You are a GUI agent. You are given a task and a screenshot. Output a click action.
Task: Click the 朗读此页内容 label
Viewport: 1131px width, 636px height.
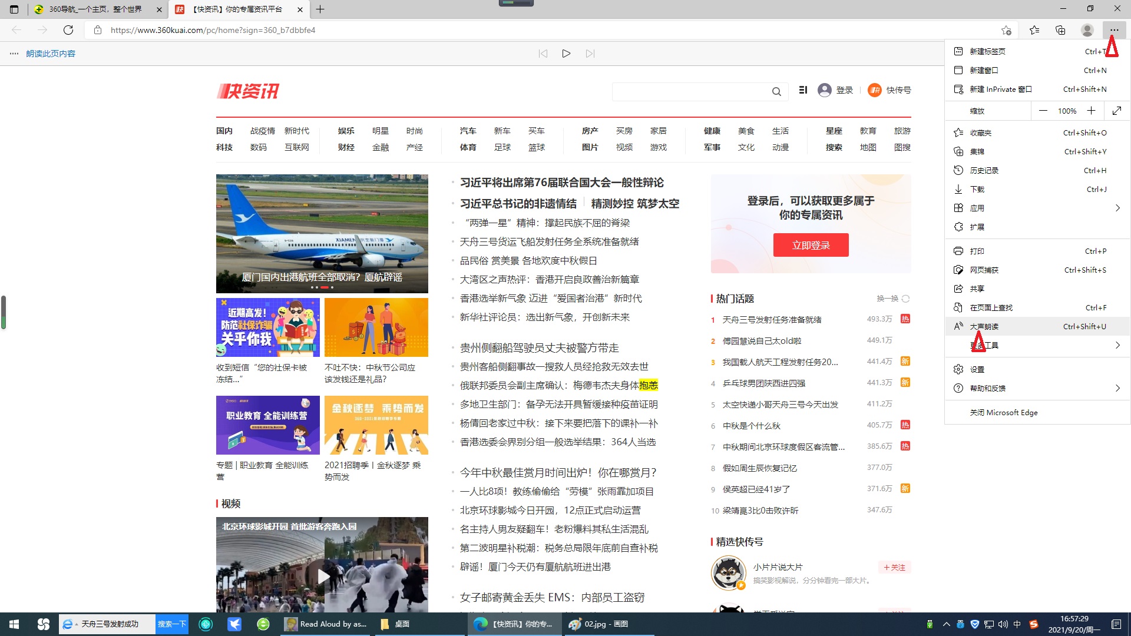tap(51, 54)
